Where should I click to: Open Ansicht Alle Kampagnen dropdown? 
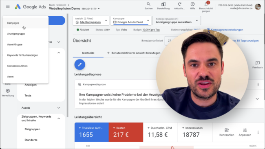[x=91, y=21]
